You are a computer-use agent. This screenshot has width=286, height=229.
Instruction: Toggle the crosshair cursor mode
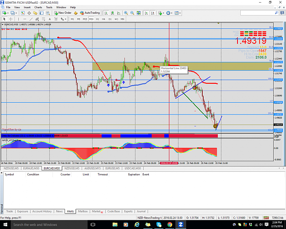(x=11, y=19)
